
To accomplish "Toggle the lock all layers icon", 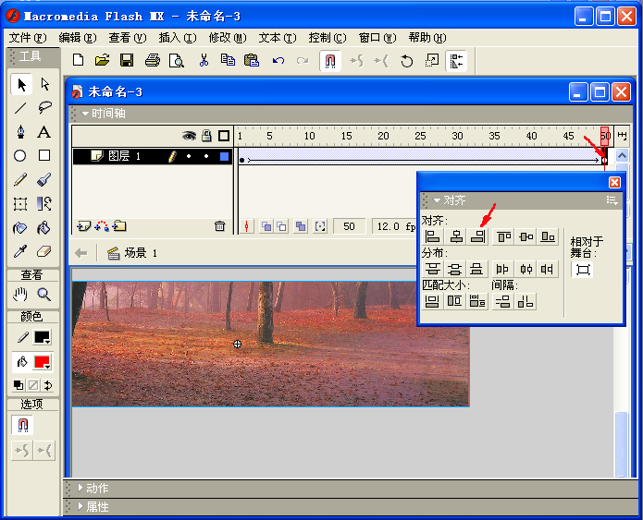I will tap(206, 136).
